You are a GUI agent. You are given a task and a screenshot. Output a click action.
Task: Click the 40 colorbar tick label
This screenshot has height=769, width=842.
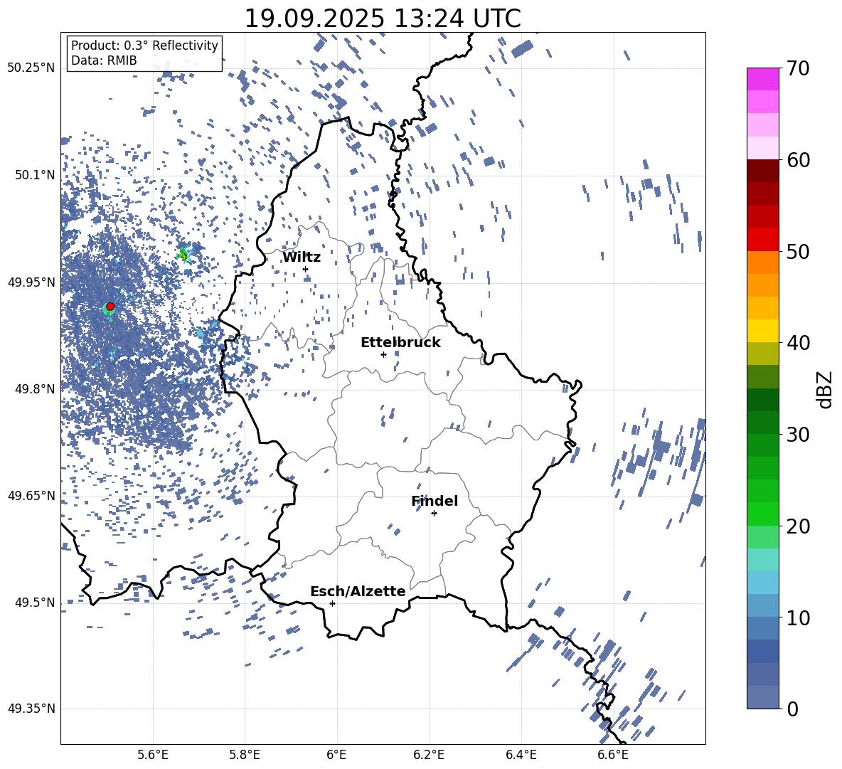tap(798, 343)
